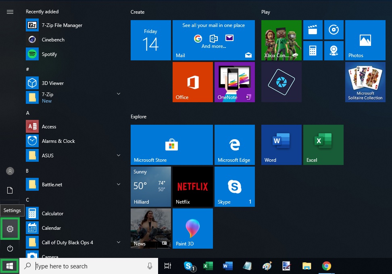
Task: Launch Microsoft Edge from the Explore section
Action: point(234,144)
